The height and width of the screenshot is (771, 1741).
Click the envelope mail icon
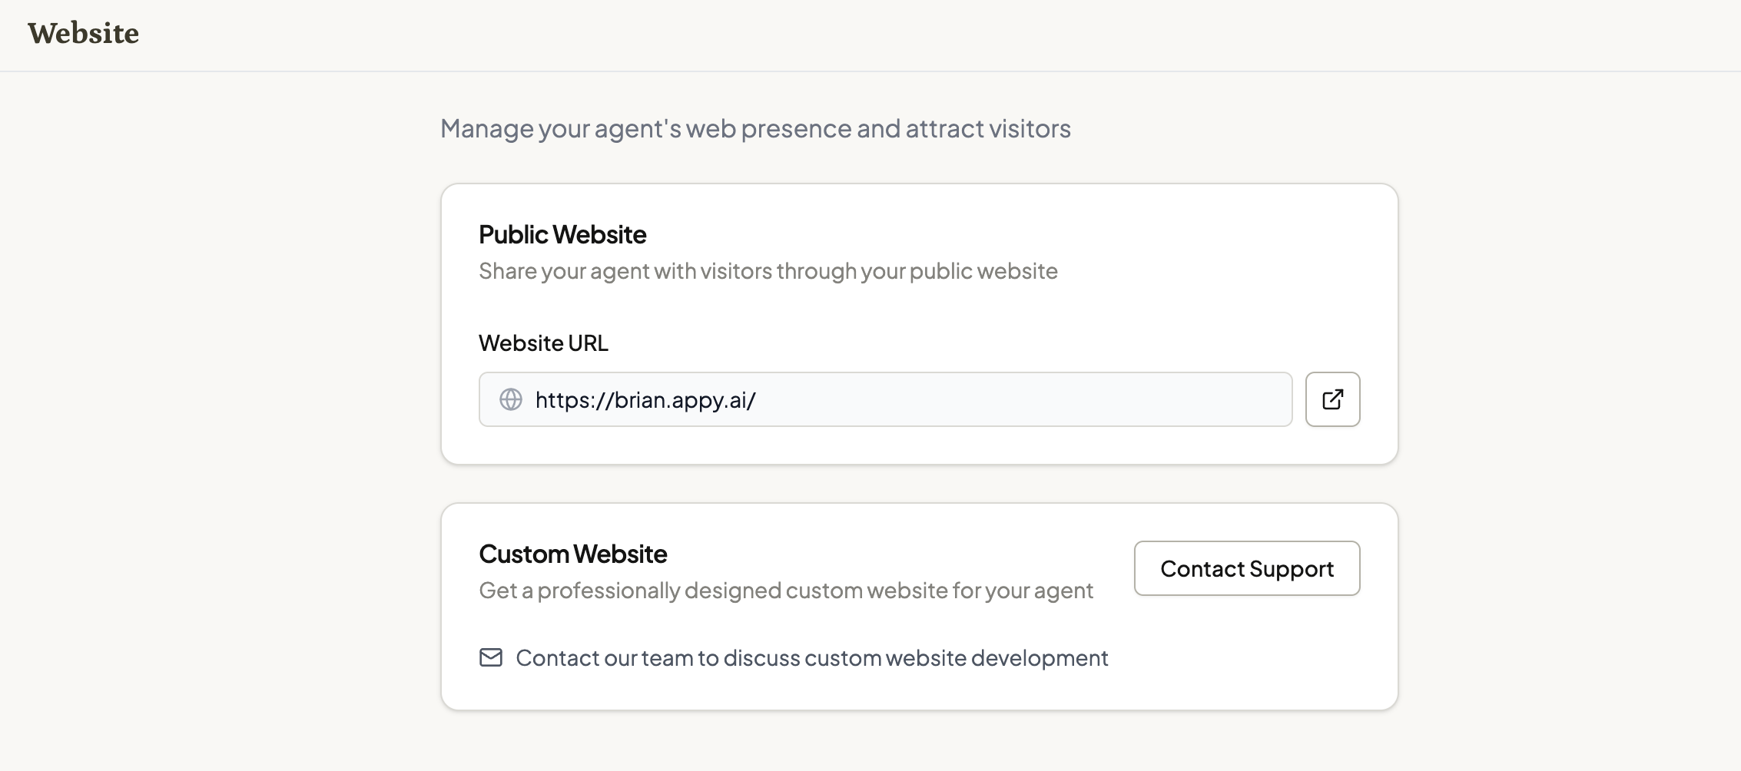point(491,657)
